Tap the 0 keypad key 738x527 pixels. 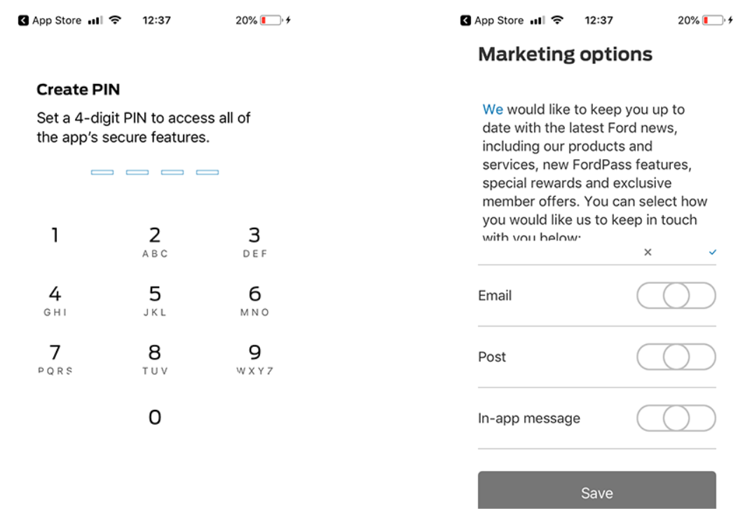coord(155,418)
